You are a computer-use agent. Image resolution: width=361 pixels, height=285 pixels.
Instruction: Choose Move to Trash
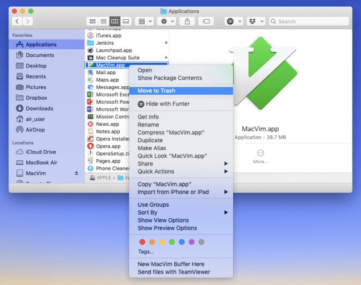coord(181,91)
